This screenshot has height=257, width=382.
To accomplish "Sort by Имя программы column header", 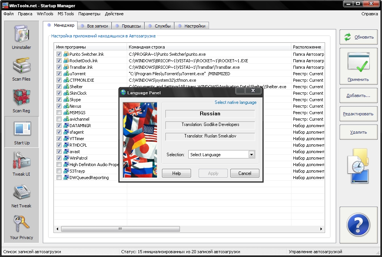I will pyautogui.click(x=91, y=47).
